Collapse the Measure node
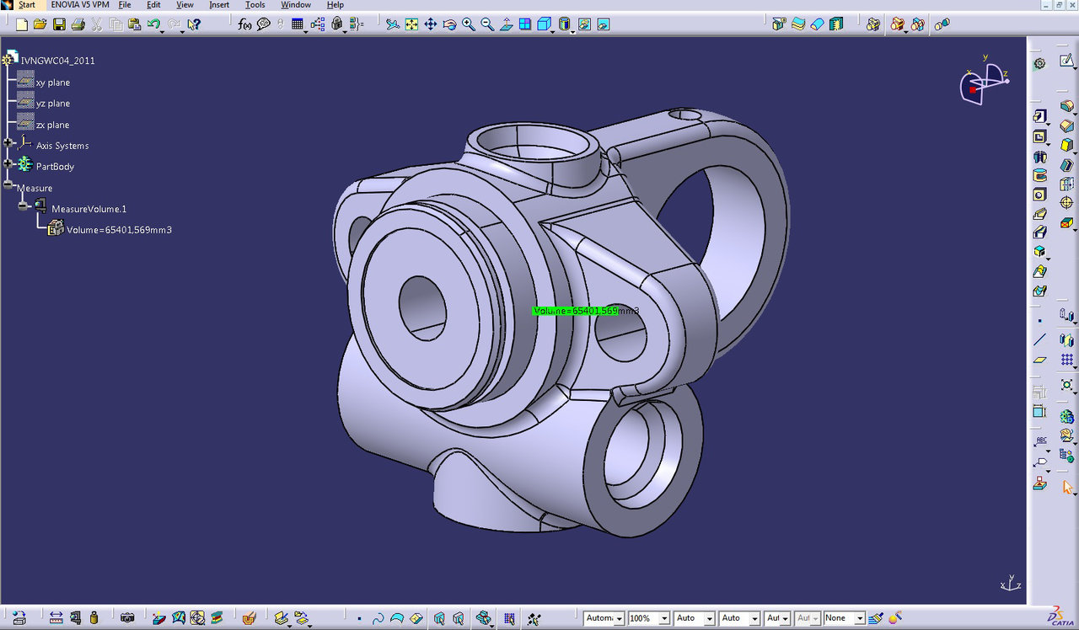 point(8,185)
